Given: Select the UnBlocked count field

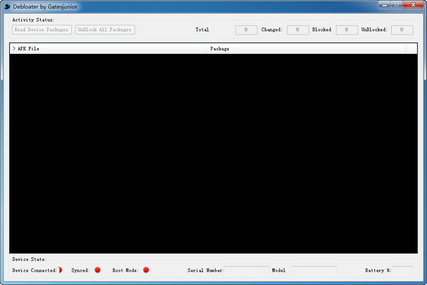Looking at the screenshot, I should click(x=402, y=30).
